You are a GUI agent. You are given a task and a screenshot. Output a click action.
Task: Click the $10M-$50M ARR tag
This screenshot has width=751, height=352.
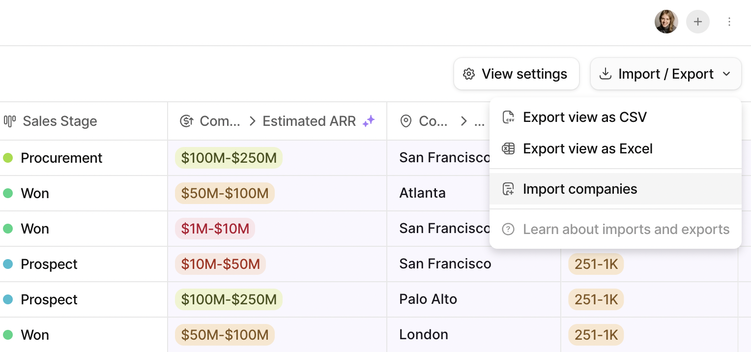220,264
